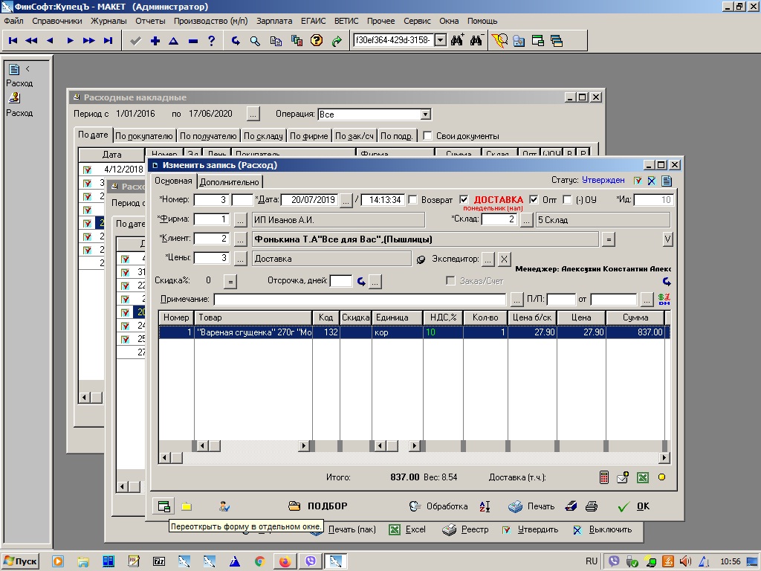This screenshot has height=571, width=761.
Task: Enable the Свои документы checkbox
Action: [x=427, y=136]
